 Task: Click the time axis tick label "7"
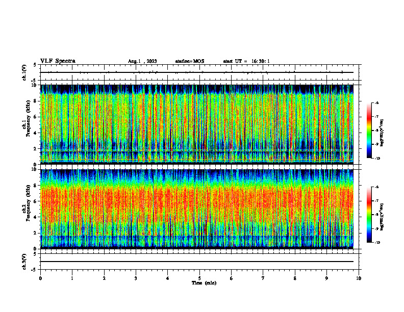click(263, 278)
